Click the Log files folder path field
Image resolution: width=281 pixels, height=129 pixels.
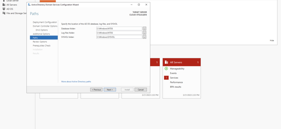pyautogui.click(x=119, y=33)
